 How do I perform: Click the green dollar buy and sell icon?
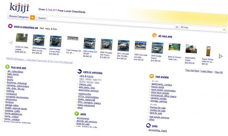click(x=7, y=67)
